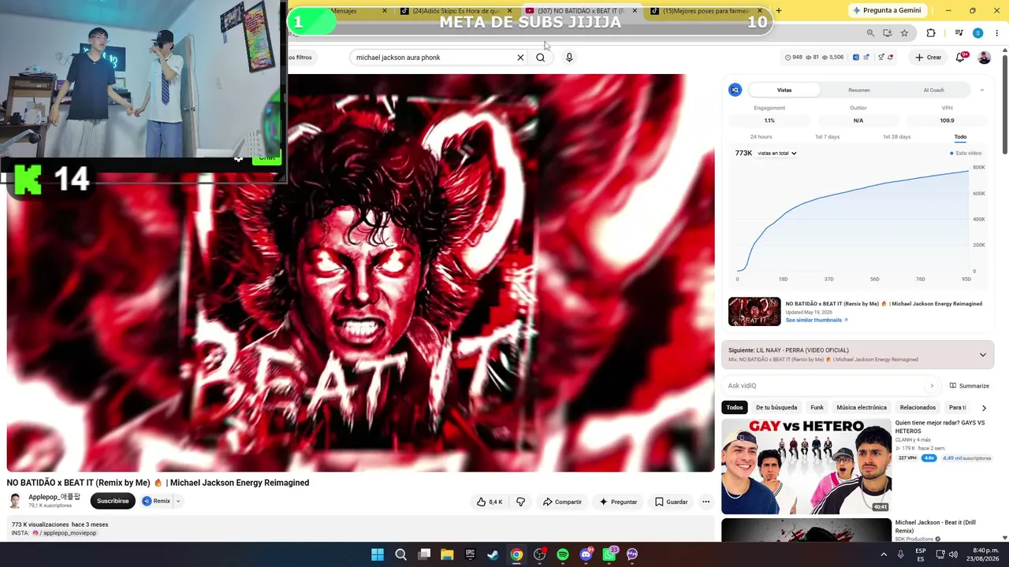Open Epic Games Launcher from the taskbar
1009x567 pixels.
pos(470,554)
